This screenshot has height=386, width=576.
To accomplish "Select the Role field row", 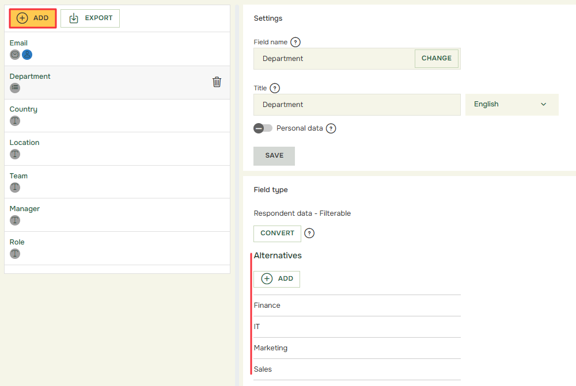I will tap(117, 249).
